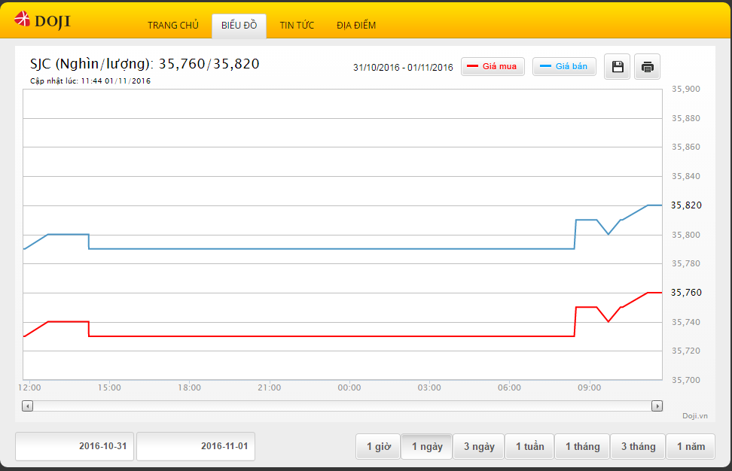The height and width of the screenshot is (471, 732).
Task: Click the 35,740 axis label
Action: (686, 322)
